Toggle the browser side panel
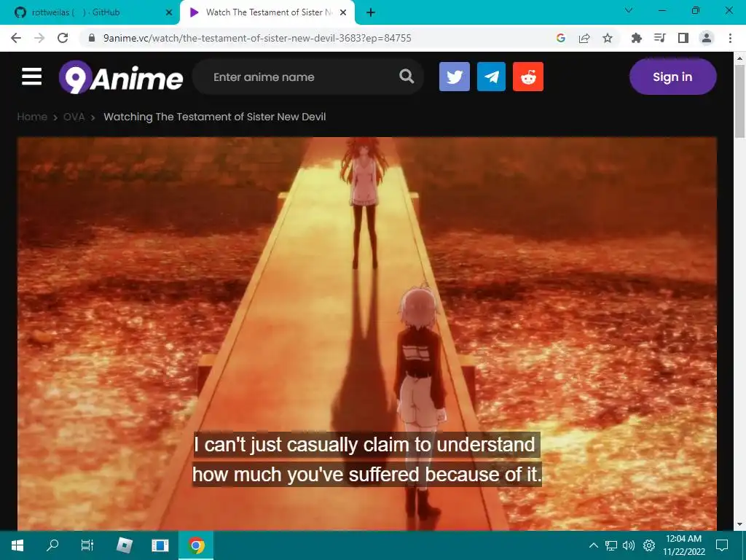The width and height of the screenshot is (746, 560). point(683,38)
